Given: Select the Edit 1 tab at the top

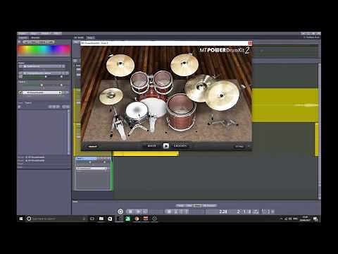Looking at the screenshot, I should point(91,37).
